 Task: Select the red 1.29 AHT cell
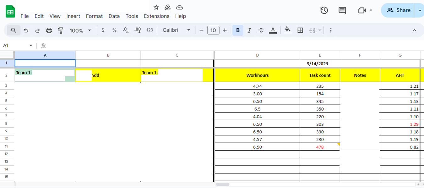tap(400, 124)
